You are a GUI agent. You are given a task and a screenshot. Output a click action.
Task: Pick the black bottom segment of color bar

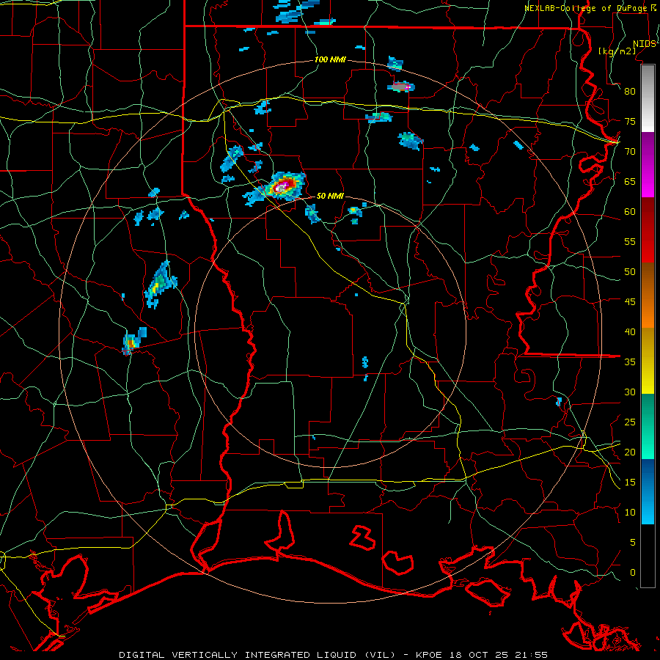648,556
